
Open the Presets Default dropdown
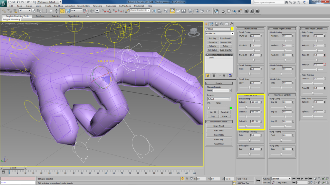219,99
